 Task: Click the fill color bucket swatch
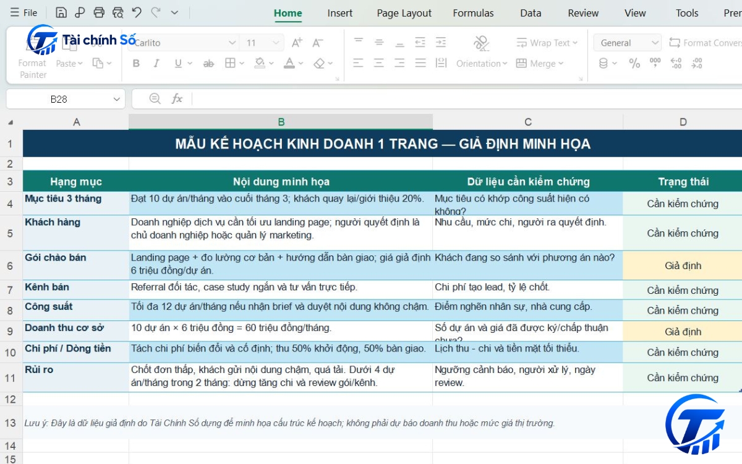point(260,63)
